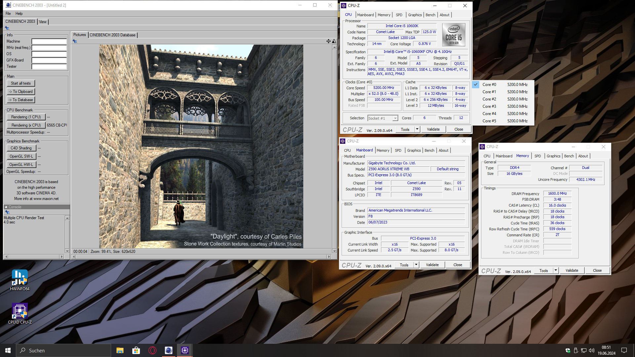Click the MHz (real freq.) input field

[x=49, y=48]
